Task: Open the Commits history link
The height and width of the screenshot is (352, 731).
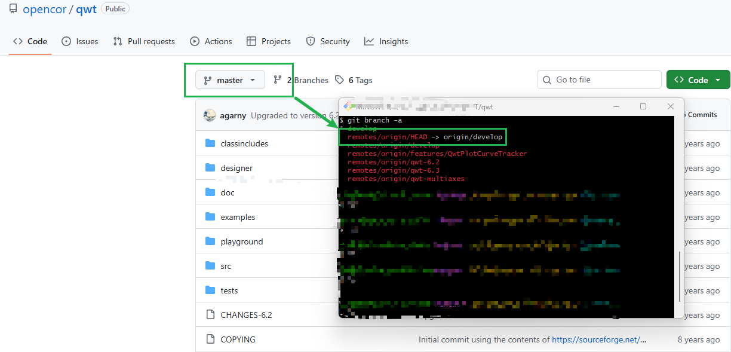Action: [701, 115]
